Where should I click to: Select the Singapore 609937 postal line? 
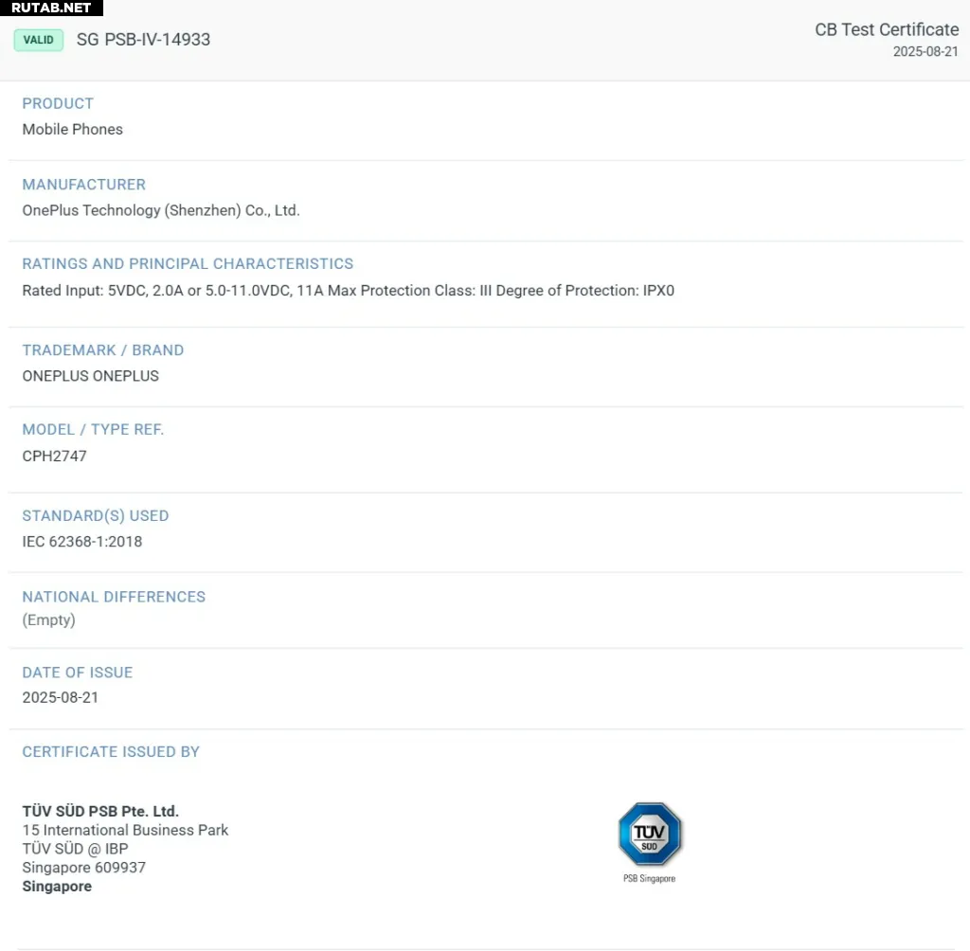click(84, 868)
